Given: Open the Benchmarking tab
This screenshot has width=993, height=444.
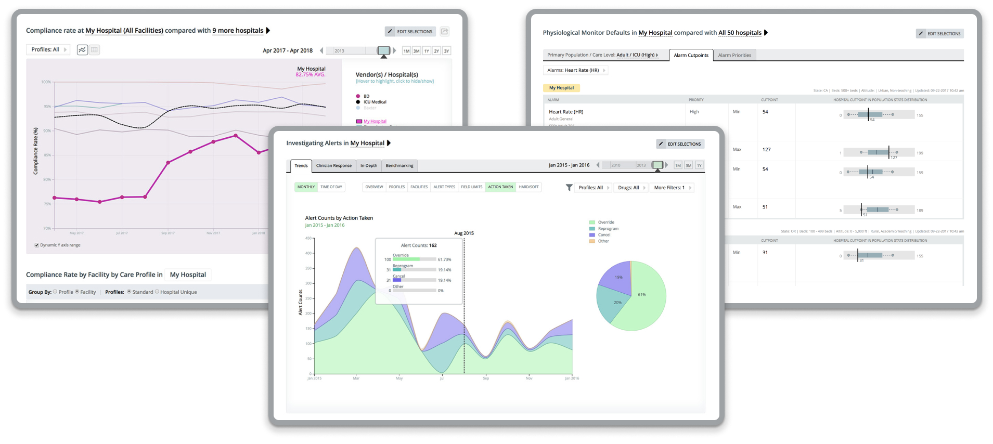Looking at the screenshot, I should [399, 166].
